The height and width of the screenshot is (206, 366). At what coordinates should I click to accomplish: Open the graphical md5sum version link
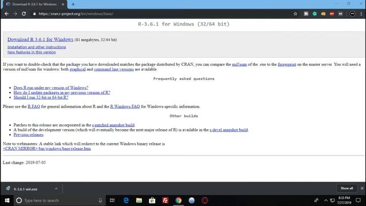pyautogui.click(x=78, y=69)
